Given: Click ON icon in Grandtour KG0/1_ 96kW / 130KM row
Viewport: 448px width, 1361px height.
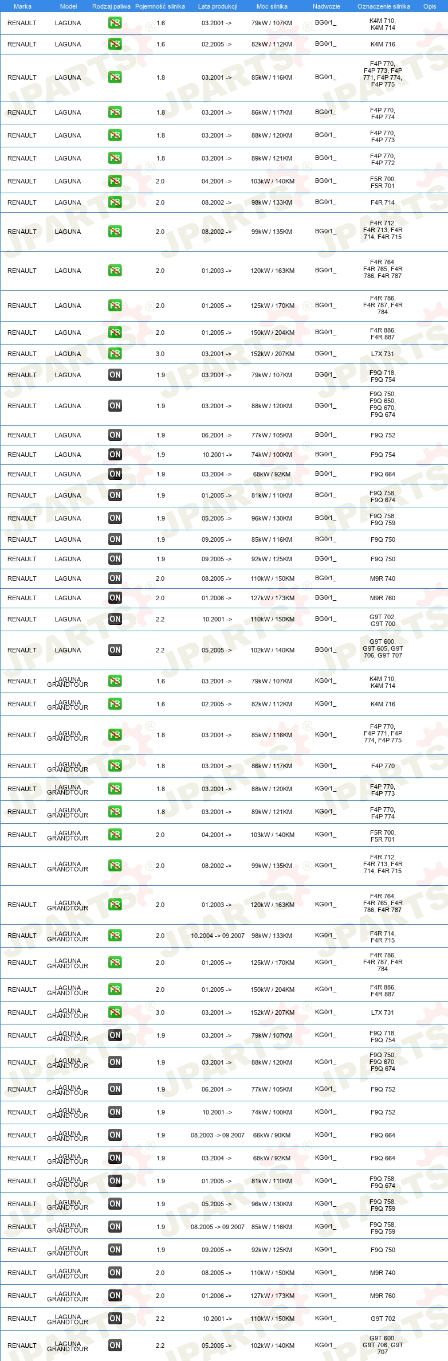Looking at the screenshot, I should point(115,1204).
